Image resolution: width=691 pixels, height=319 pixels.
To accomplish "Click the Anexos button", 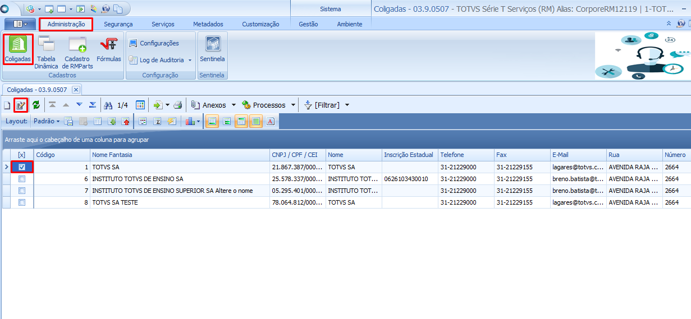I will pos(208,105).
